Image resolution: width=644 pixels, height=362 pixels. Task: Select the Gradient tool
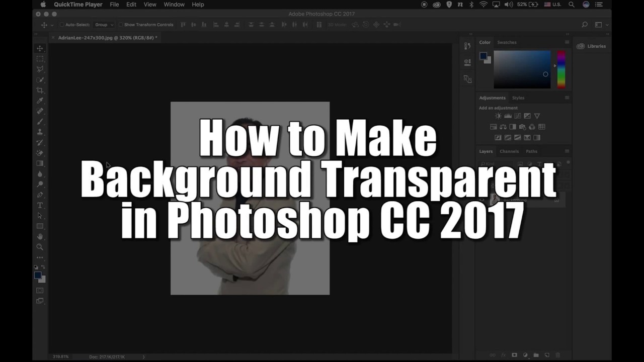point(40,163)
